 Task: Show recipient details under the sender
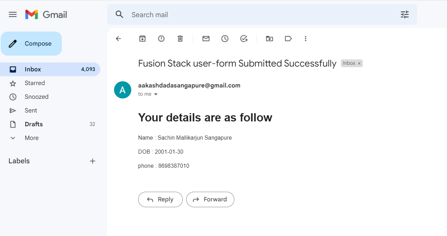[155, 94]
